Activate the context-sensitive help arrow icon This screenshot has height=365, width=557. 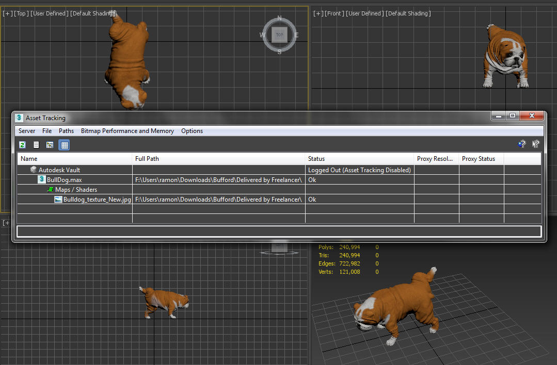click(x=535, y=144)
